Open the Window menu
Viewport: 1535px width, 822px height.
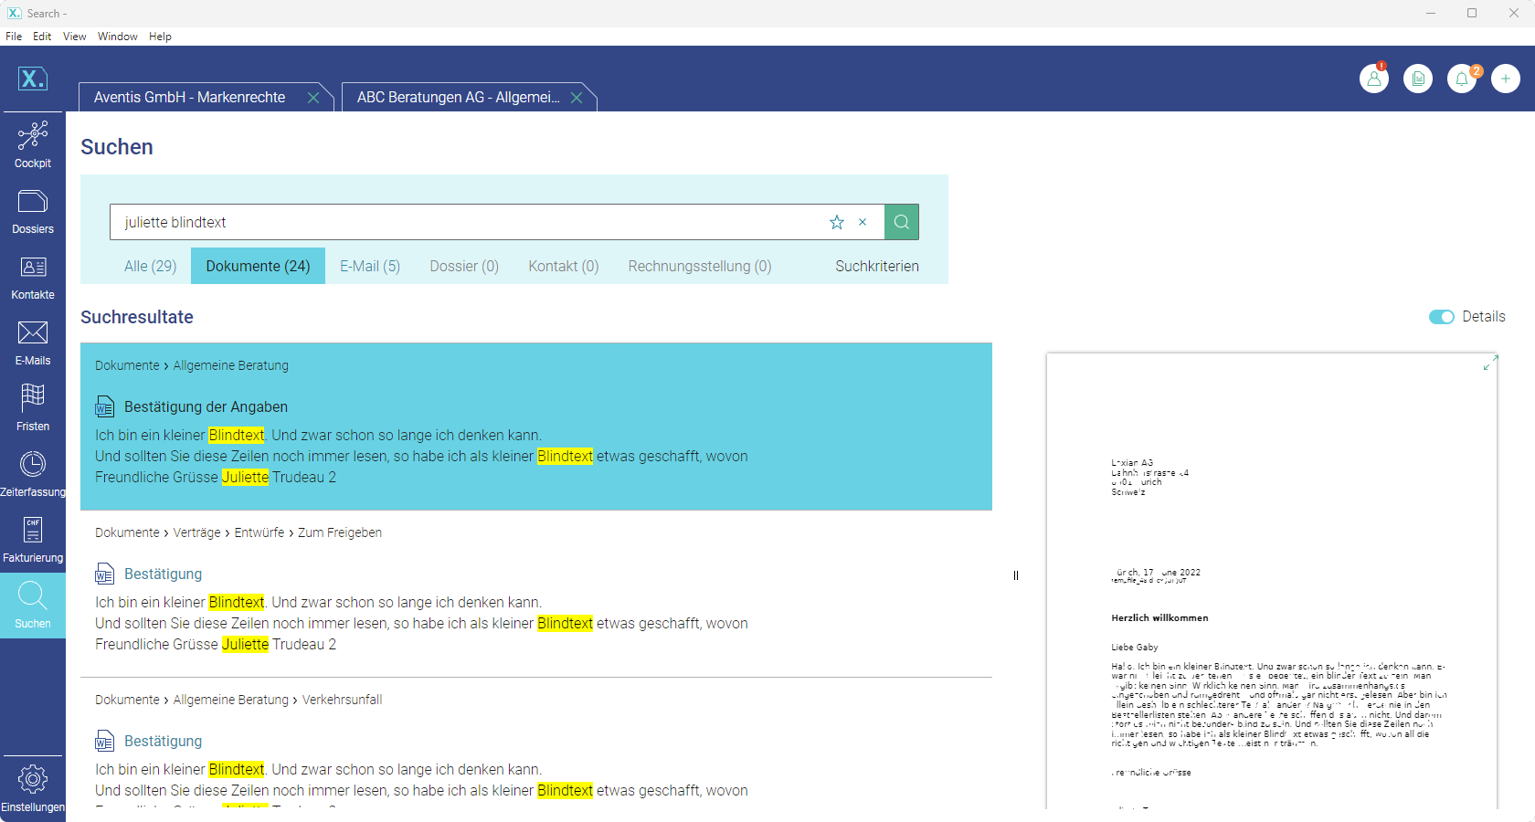pyautogui.click(x=117, y=37)
